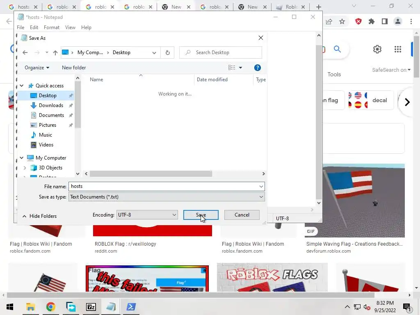Open Chrome profile avatar

pyautogui.click(x=398, y=21)
